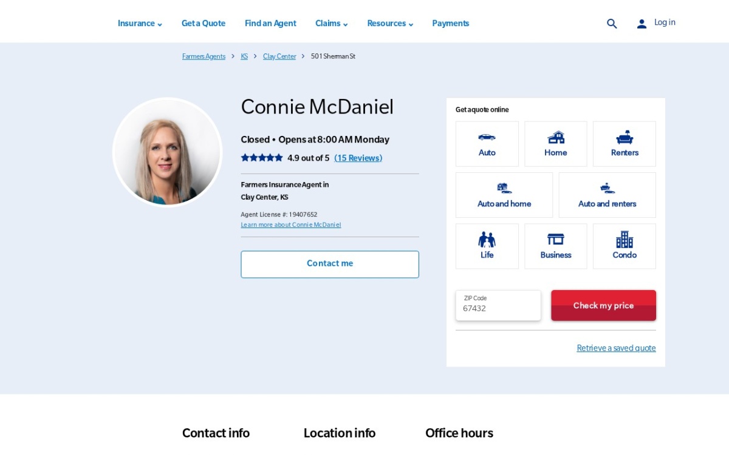The image size is (729, 455).
Task: Click the 501 Sherman St breadcrumb text
Action: click(x=333, y=56)
